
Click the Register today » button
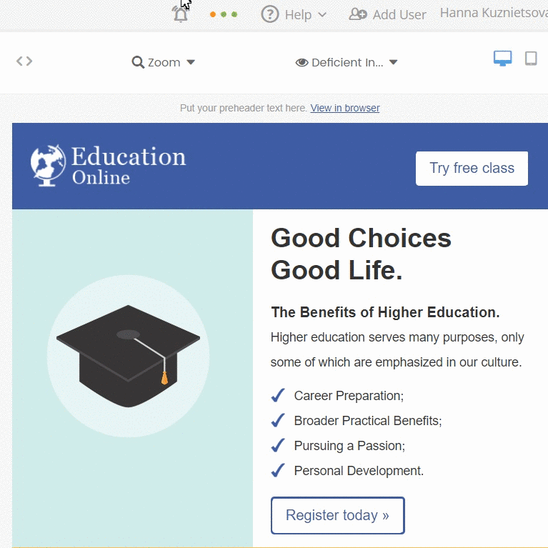click(338, 515)
